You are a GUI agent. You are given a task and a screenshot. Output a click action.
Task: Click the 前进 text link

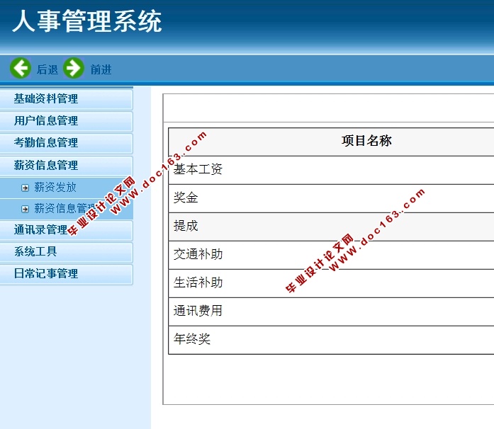[x=101, y=69]
